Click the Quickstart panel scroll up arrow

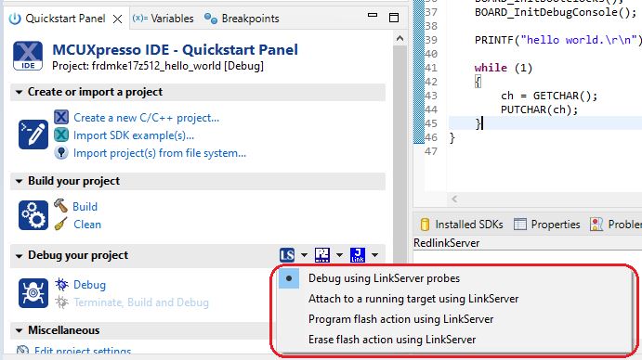pos(400,39)
